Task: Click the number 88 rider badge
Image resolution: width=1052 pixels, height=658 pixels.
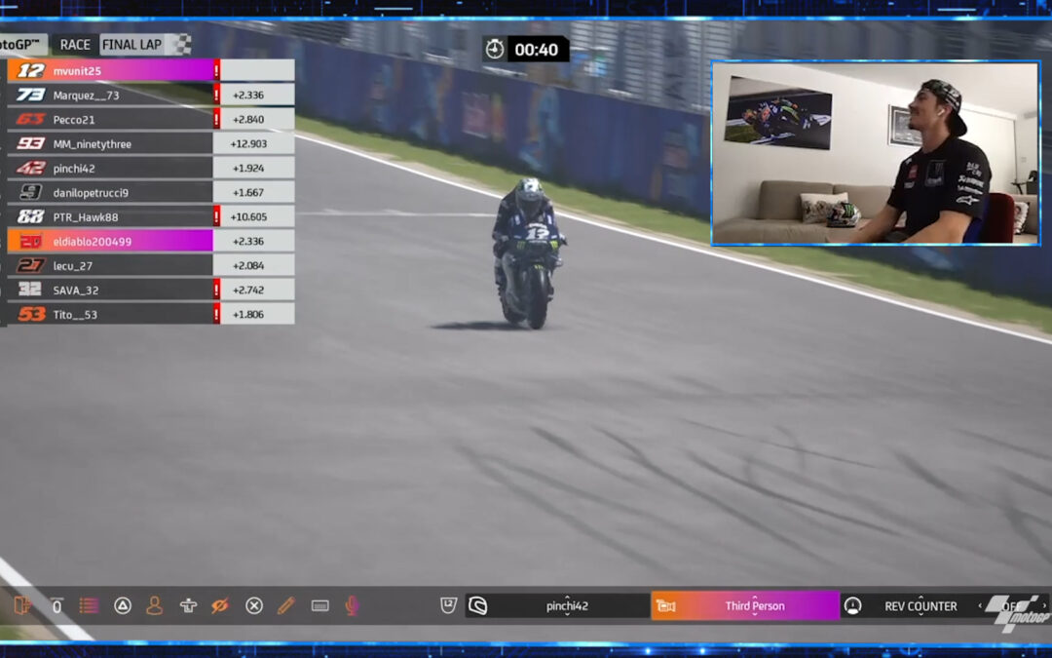Action: 30,216
